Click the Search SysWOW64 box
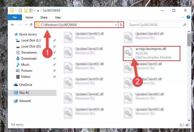This screenshot has width=194, height=132. pos(157,25)
